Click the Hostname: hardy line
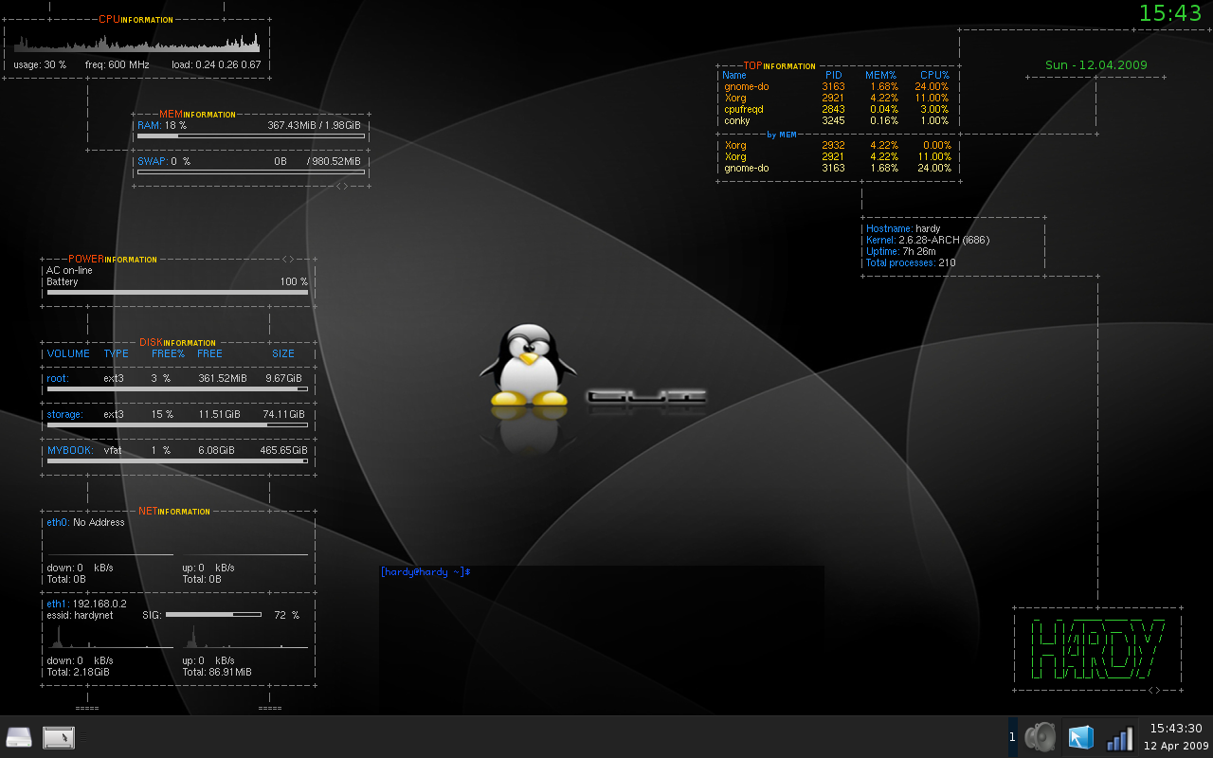The height and width of the screenshot is (758, 1213). pyautogui.click(x=903, y=229)
